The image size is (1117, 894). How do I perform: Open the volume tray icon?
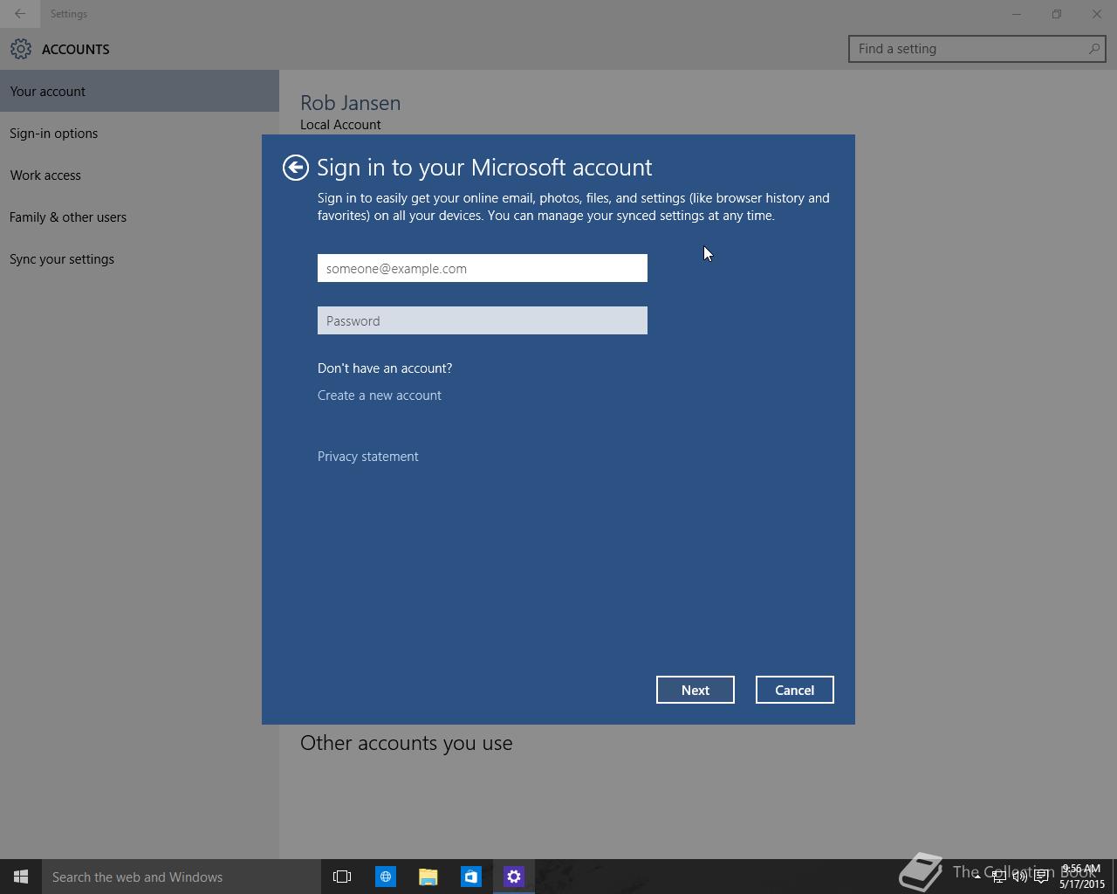(x=1019, y=877)
